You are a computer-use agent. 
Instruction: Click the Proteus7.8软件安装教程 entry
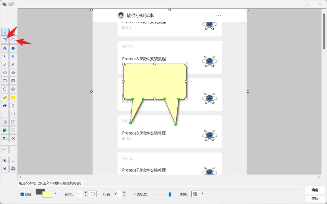click(x=144, y=170)
